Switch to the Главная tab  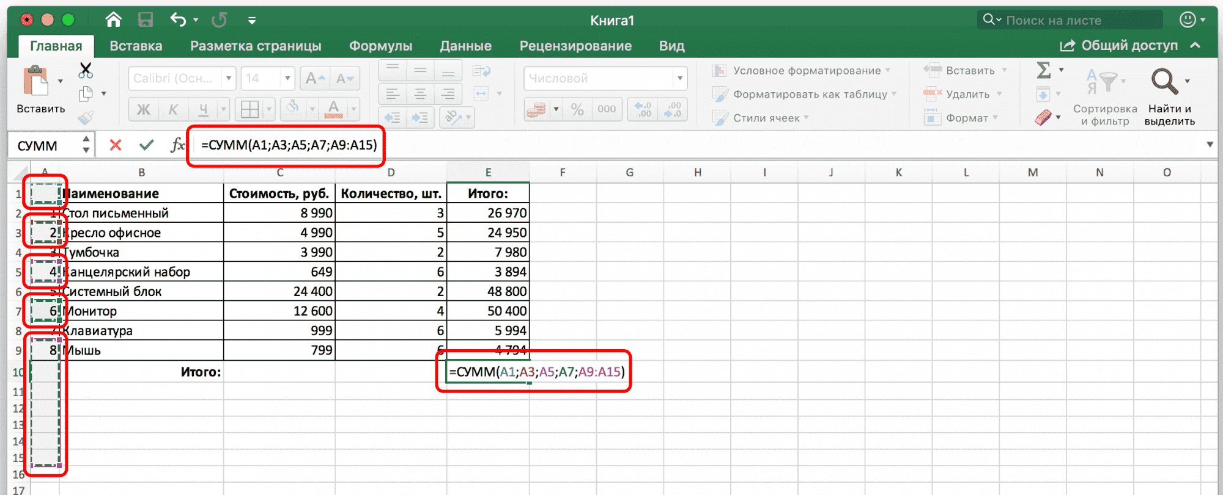pos(56,46)
